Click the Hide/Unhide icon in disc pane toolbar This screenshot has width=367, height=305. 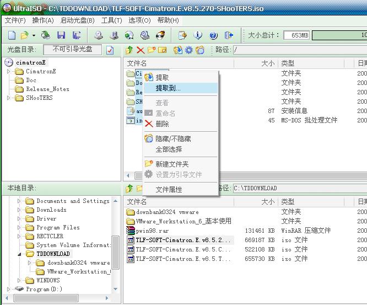[x=200, y=50]
